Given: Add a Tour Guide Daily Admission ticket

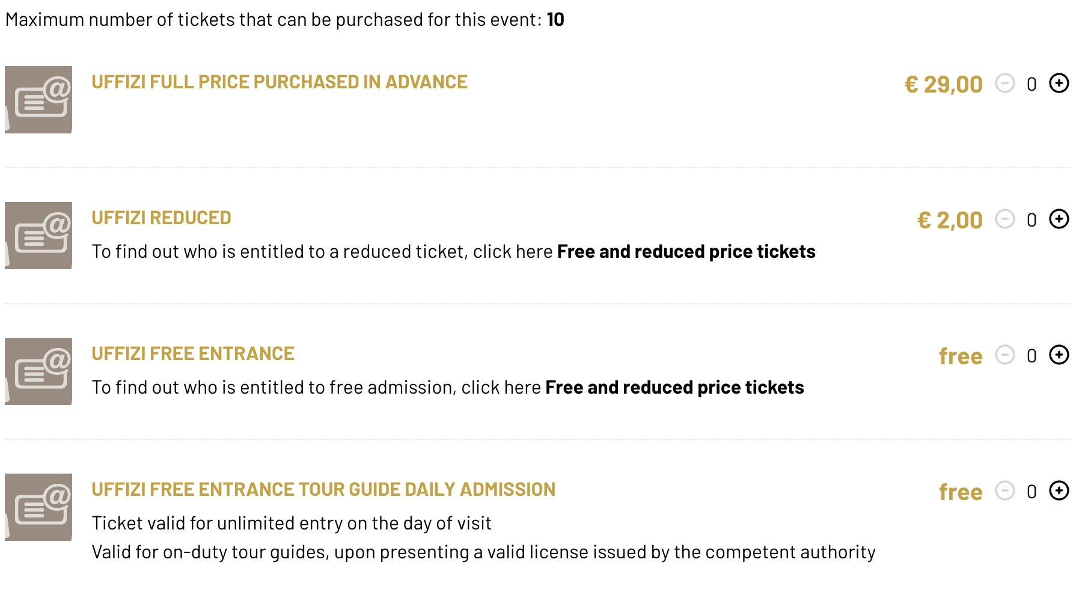Looking at the screenshot, I should [x=1059, y=490].
